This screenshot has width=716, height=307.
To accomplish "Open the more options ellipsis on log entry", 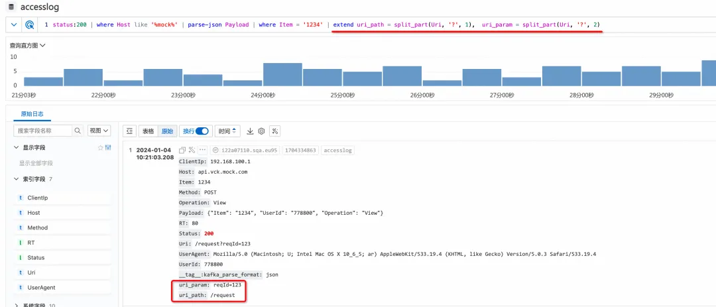I will click(x=203, y=150).
